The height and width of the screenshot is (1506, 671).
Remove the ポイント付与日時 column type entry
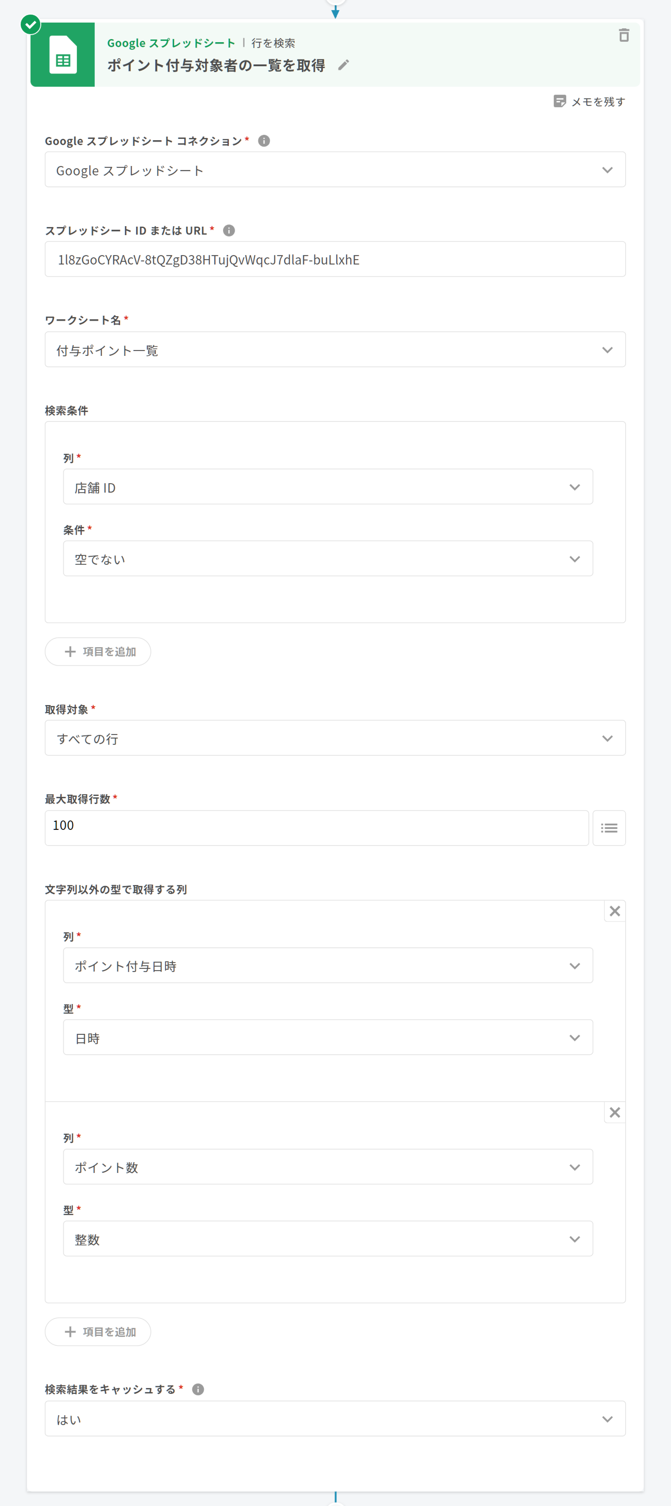tap(614, 911)
